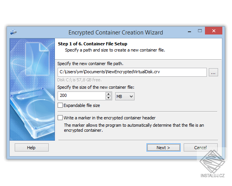Decrease container size with the down spinner arrow
232x186 pixels.
coord(108,98)
